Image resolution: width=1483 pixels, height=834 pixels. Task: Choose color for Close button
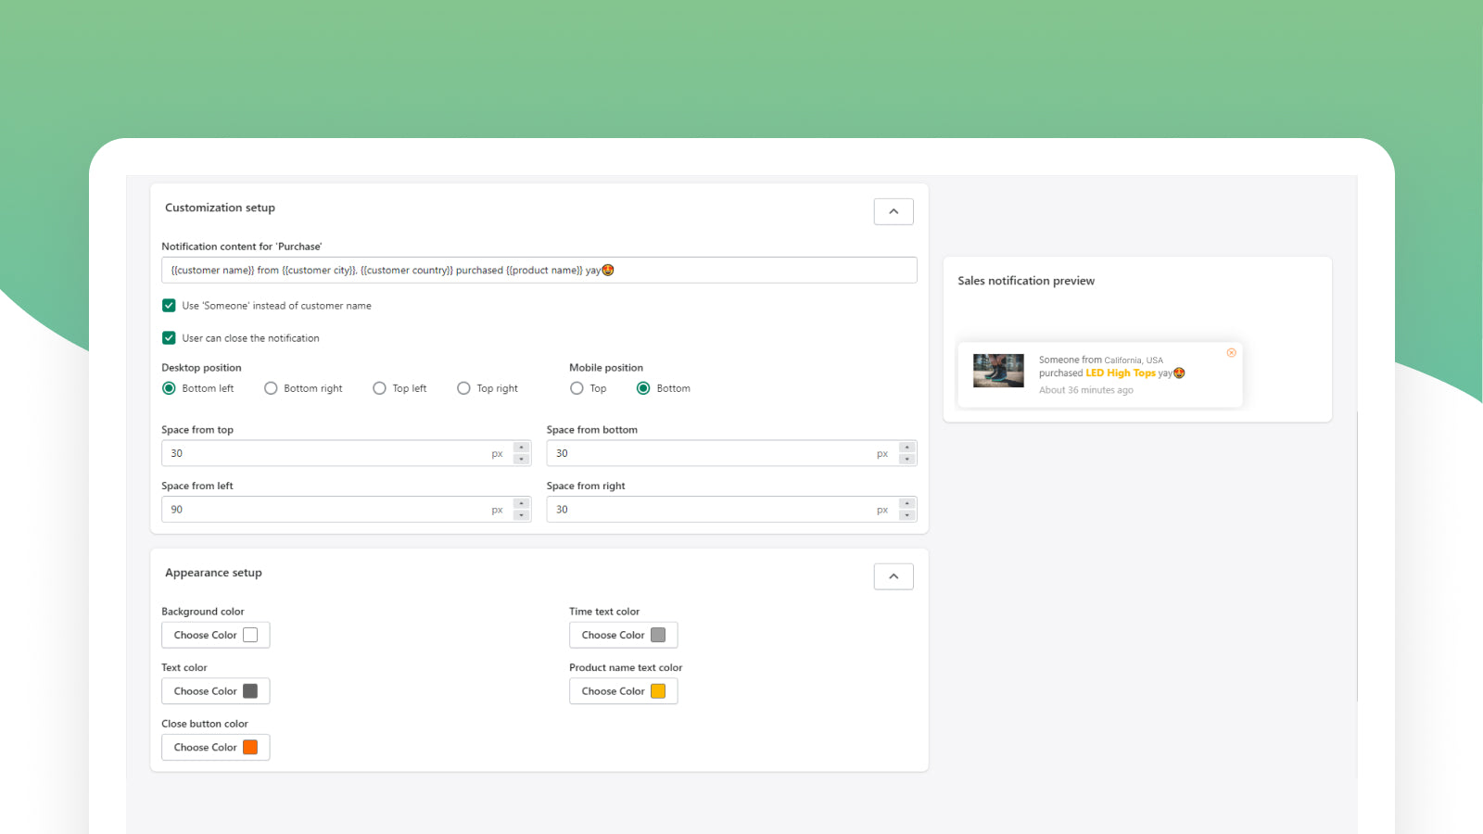215,747
